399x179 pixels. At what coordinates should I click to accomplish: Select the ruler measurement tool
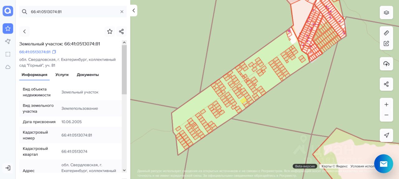386,33
